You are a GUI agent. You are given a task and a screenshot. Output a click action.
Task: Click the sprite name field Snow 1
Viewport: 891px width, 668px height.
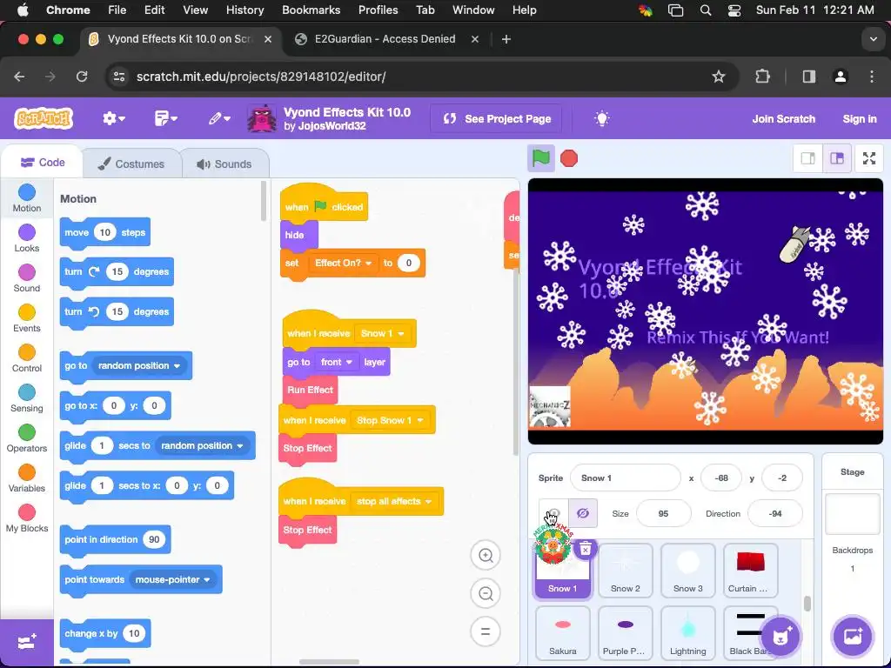(625, 478)
